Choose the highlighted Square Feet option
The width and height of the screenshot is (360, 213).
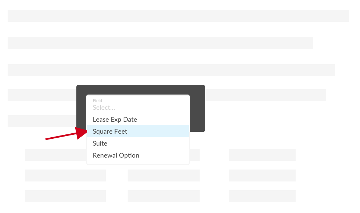pyautogui.click(x=110, y=131)
